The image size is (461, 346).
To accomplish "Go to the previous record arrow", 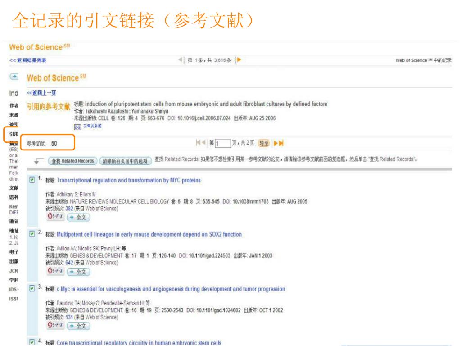I will pos(180,60).
